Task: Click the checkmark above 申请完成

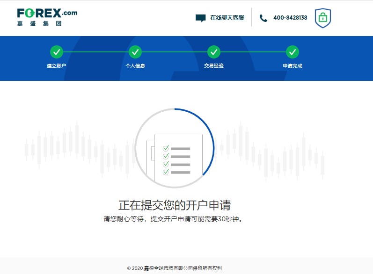Action: [292, 51]
